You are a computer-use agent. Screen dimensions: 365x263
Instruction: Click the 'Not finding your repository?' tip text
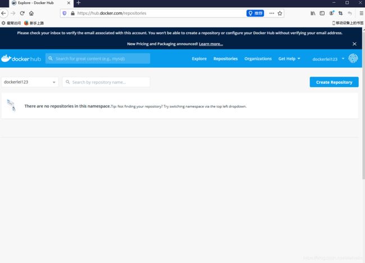coord(179,106)
